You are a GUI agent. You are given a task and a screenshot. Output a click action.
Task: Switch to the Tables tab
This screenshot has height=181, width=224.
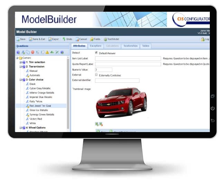146,46
